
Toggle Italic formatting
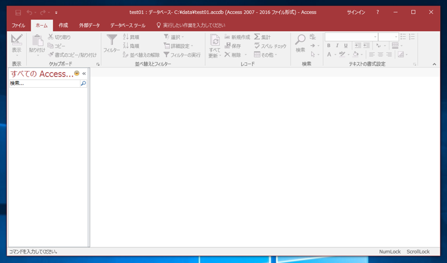click(337, 46)
